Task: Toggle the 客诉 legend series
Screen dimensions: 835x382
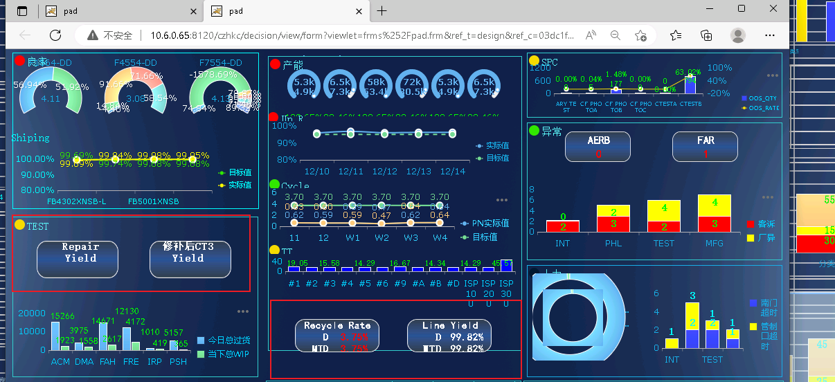Action: (761, 224)
